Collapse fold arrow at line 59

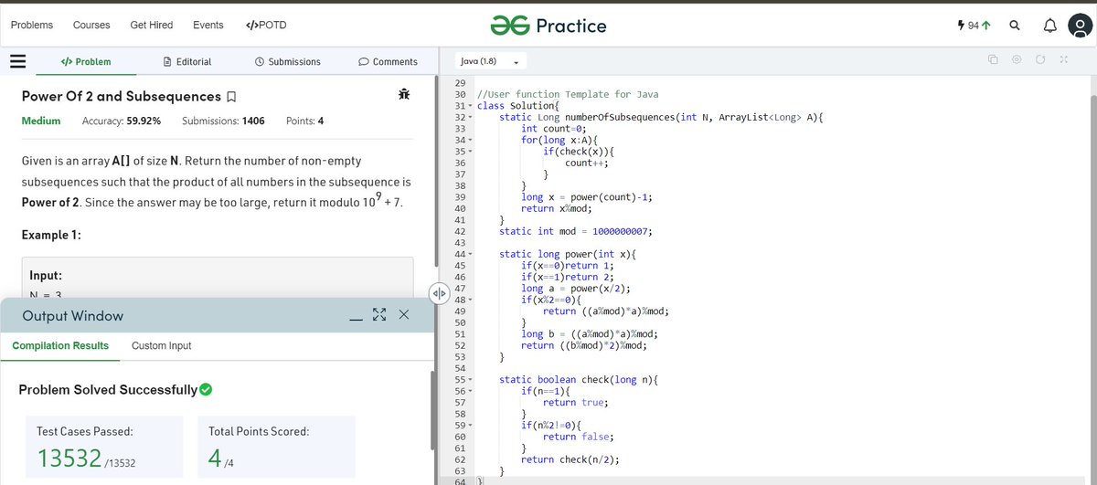click(471, 425)
